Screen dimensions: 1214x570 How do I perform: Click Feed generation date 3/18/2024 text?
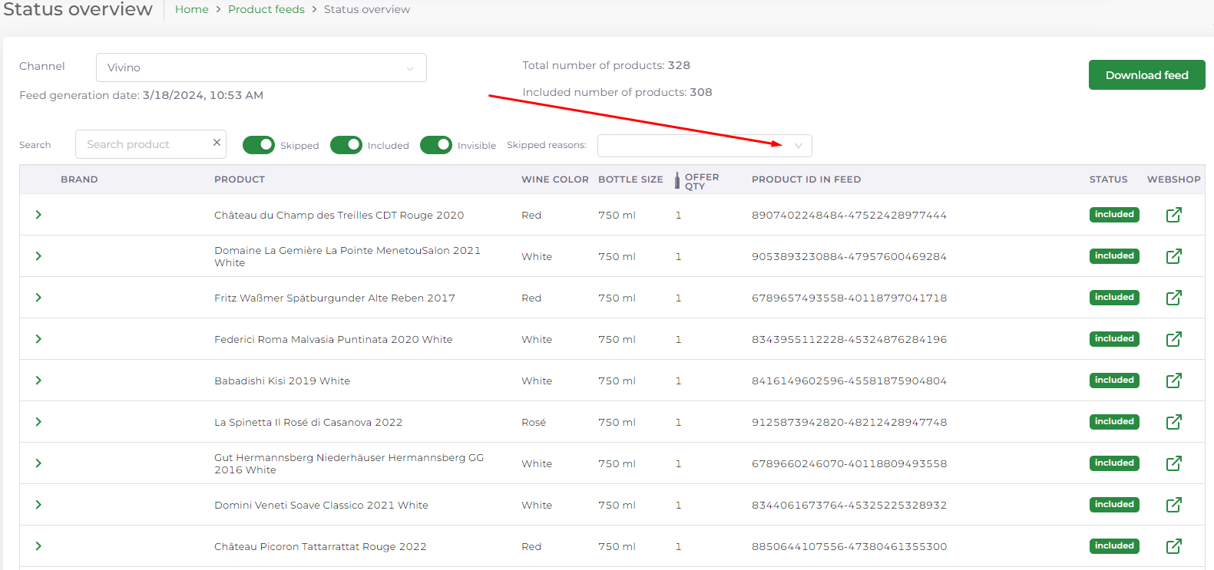[141, 95]
